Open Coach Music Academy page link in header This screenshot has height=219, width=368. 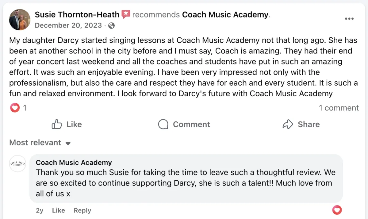(225, 14)
